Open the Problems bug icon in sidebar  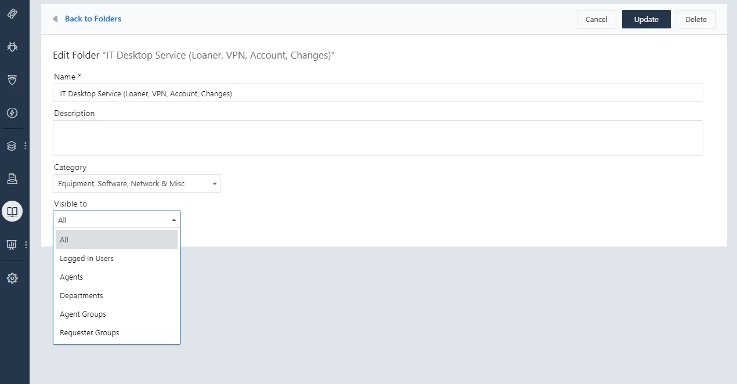point(12,46)
